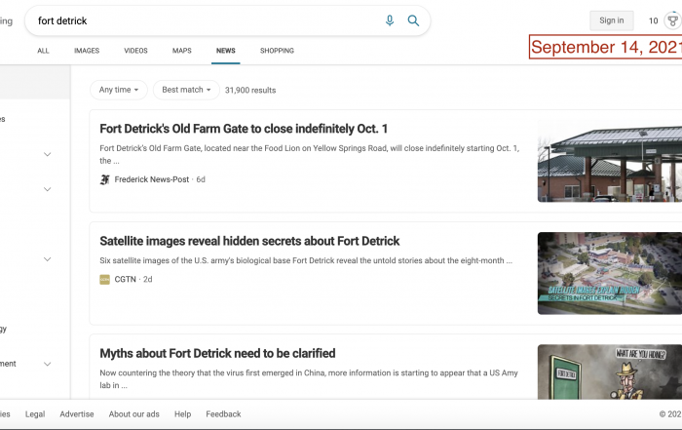The image size is (682, 430).
Task: Expand the second sidebar chevron
Action: tap(48, 189)
